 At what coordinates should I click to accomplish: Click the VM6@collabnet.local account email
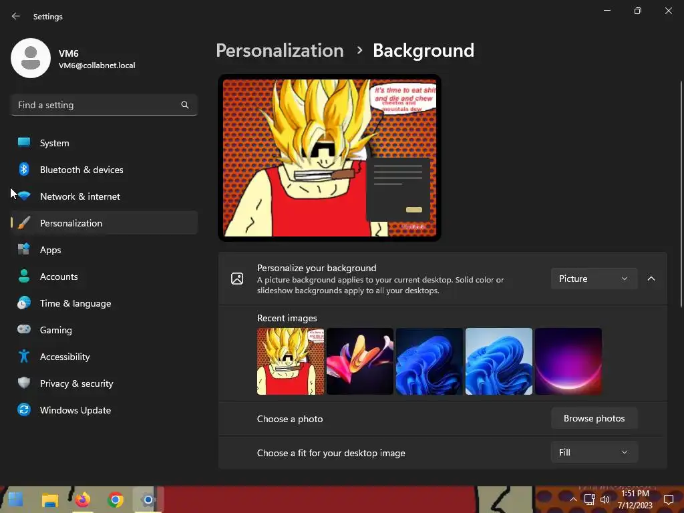97,65
